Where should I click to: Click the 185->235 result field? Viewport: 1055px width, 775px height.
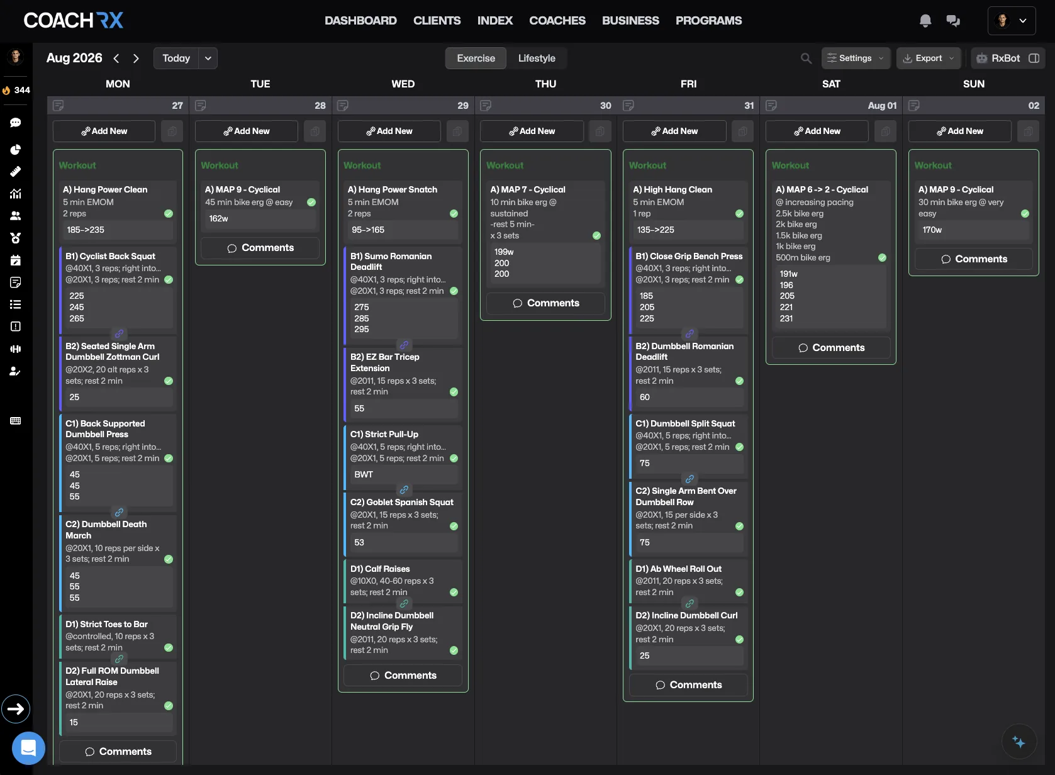pyautogui.click(x=118, y=230)
